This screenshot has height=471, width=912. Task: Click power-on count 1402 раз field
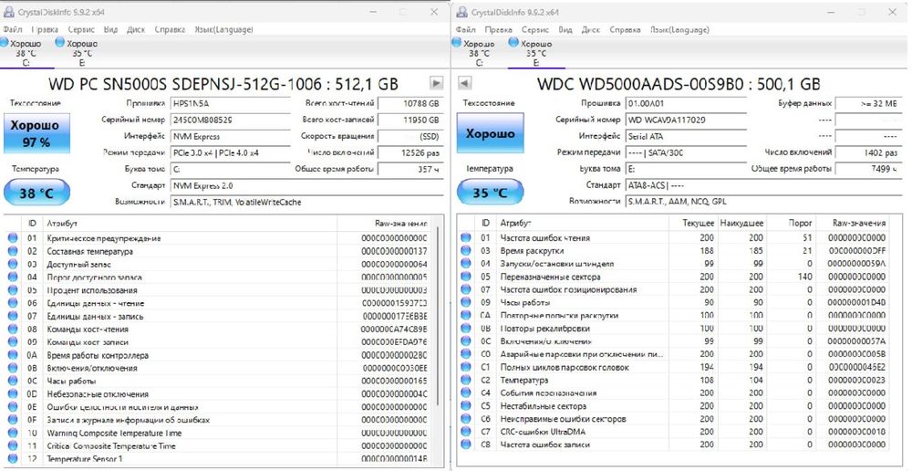(868, 152)
